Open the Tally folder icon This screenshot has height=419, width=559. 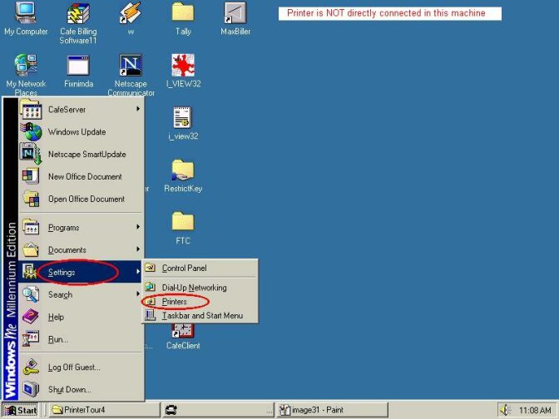[183, 13]
